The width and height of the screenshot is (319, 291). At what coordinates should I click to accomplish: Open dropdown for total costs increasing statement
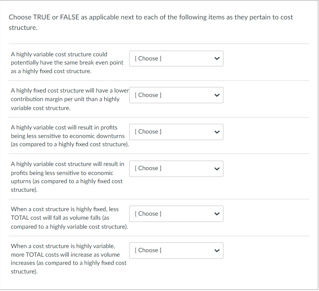[176, 250]
